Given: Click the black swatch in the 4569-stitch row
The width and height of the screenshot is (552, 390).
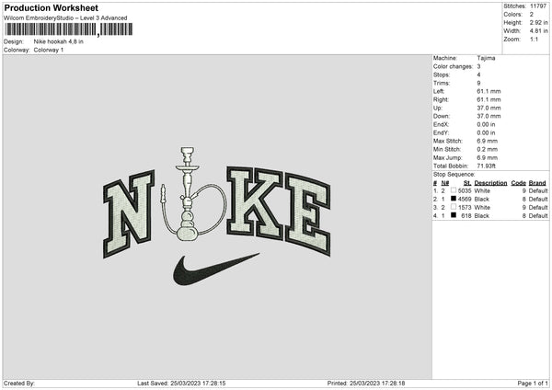Looking at the screenshot, I should click(454, 199).
